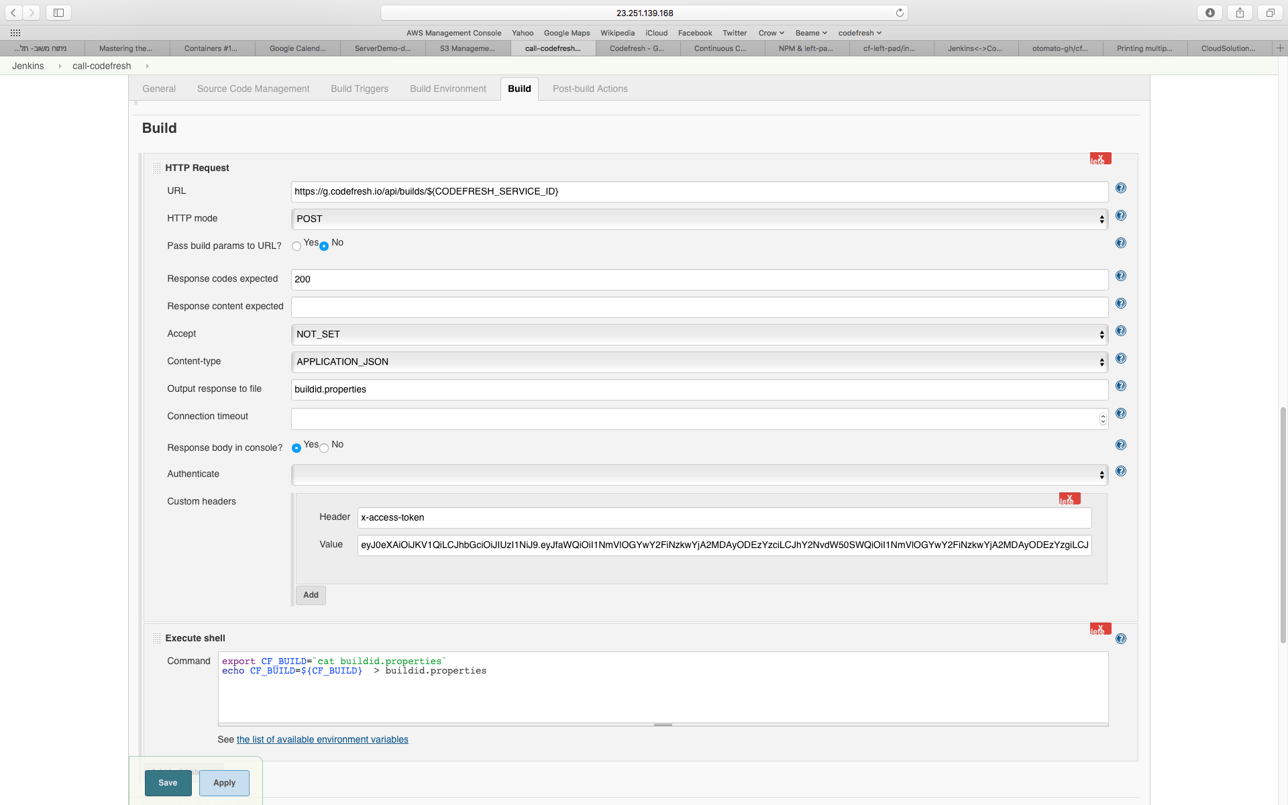Viewport: 1288px width, 805px height.
Task: Grab the Execute shell drag handle
Action: coord(156,639)
